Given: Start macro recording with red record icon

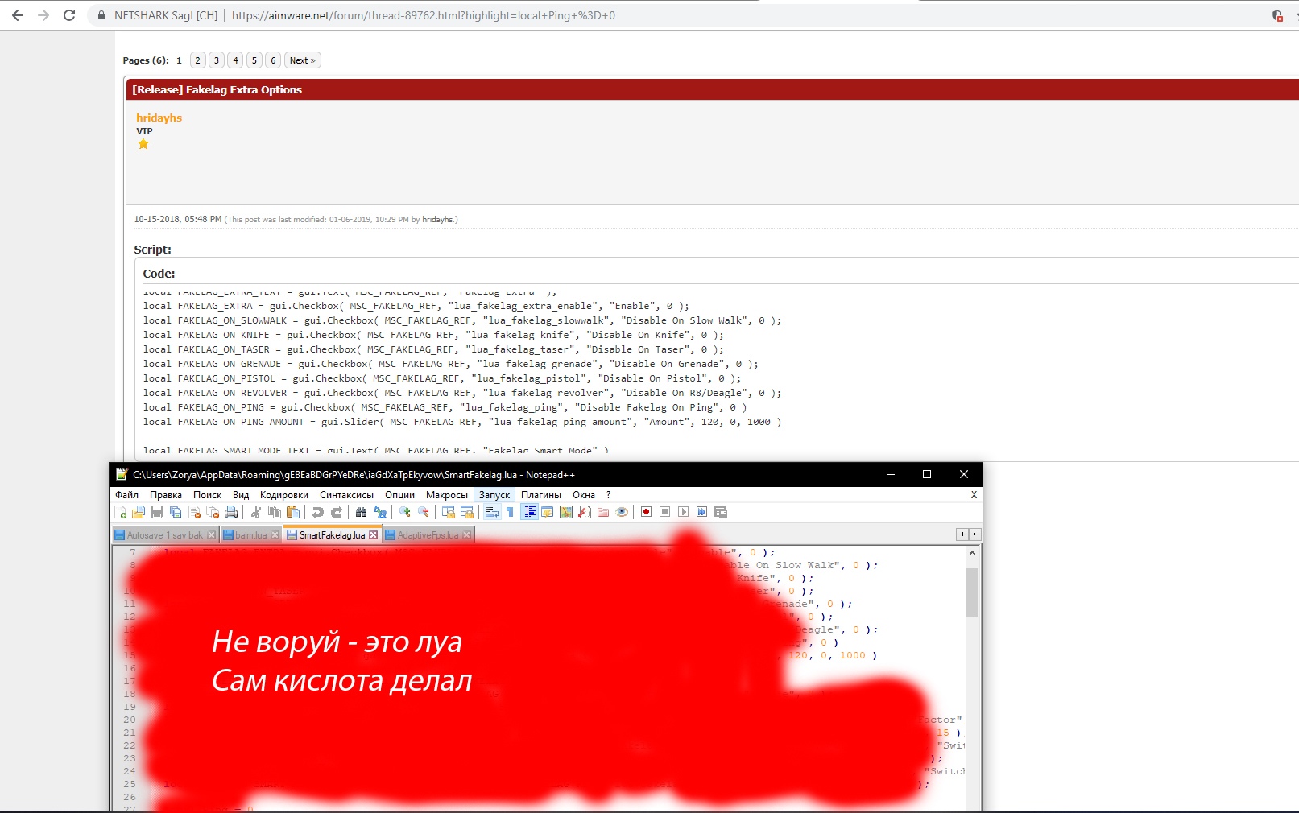Looking at the screenshot, I should pyautogui.click(x=646, y=512).
